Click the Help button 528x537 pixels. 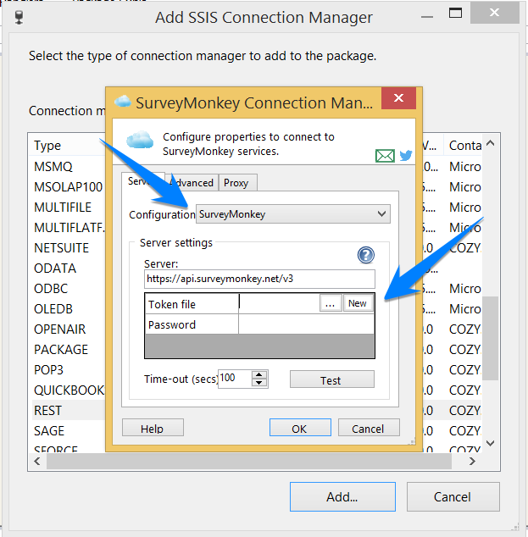(x=153, y=428)
